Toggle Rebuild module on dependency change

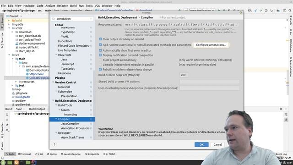pos(100,69)
